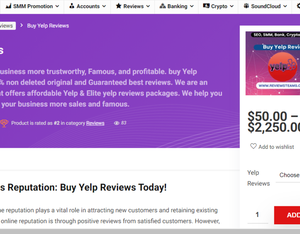Follow the underlined Reviews category link
Image resolution: width=300 pixels, height=234 pixels.
coord(95,123)
